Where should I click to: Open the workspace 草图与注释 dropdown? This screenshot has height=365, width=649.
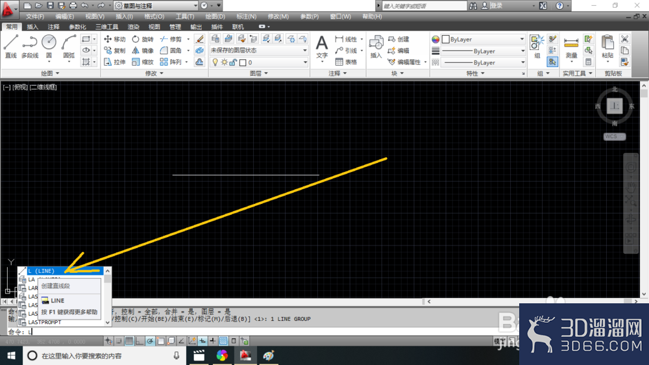156,6
